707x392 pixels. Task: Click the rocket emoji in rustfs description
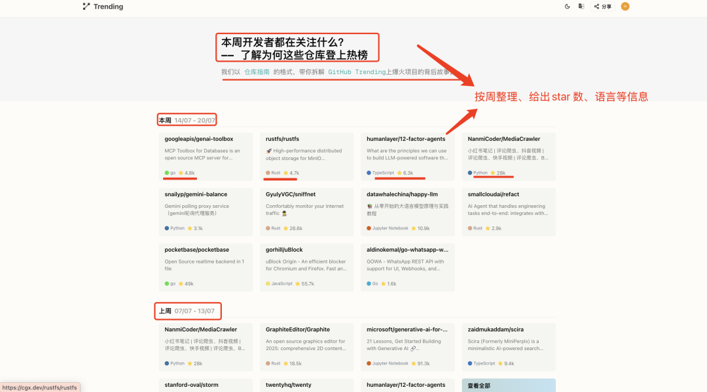pyautogui.click(x=269, y=151)
